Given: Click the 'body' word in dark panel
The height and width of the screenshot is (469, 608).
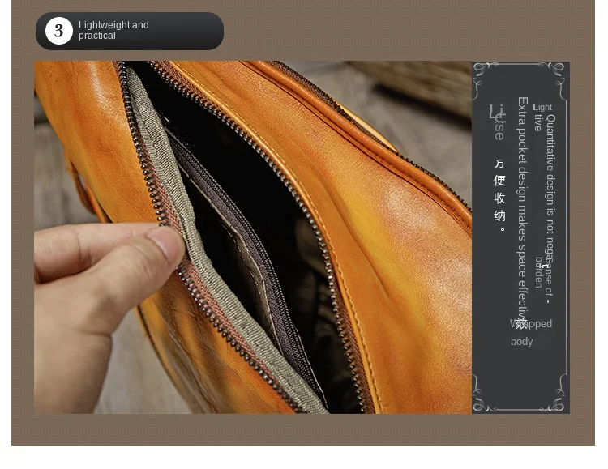Looking at the screenshot, I should [521, 342].
